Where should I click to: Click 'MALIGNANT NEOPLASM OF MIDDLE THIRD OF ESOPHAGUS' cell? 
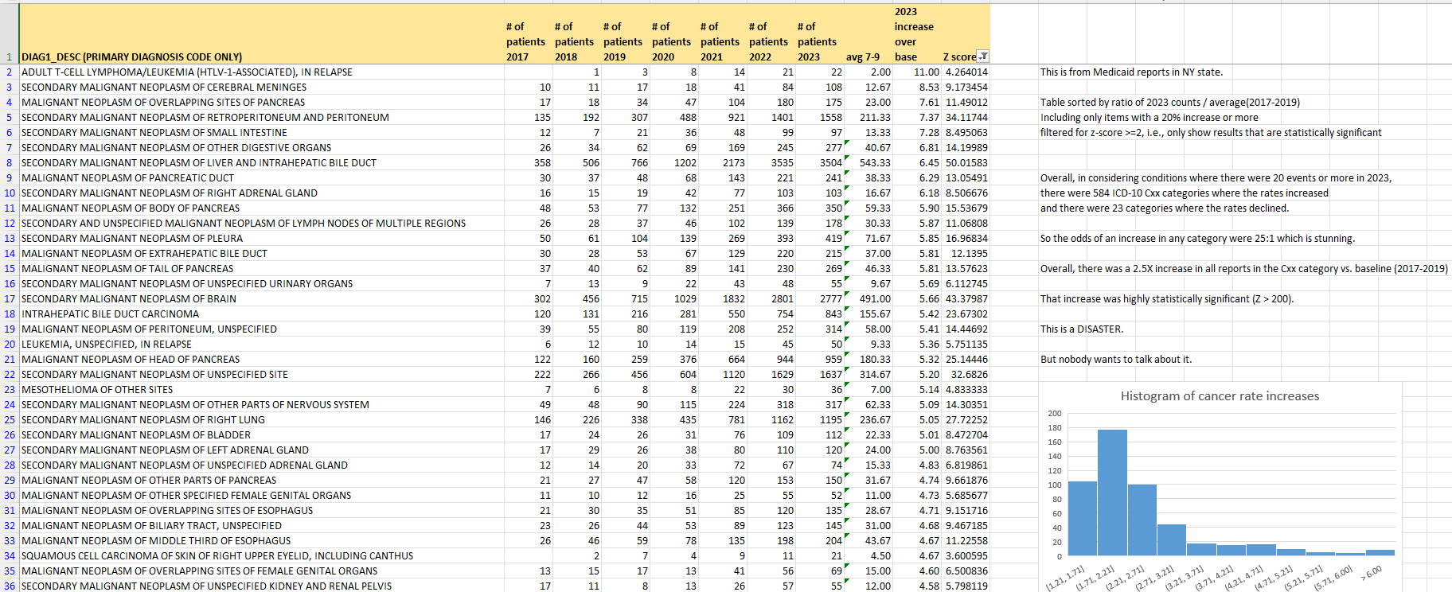(x=261, y=541)
